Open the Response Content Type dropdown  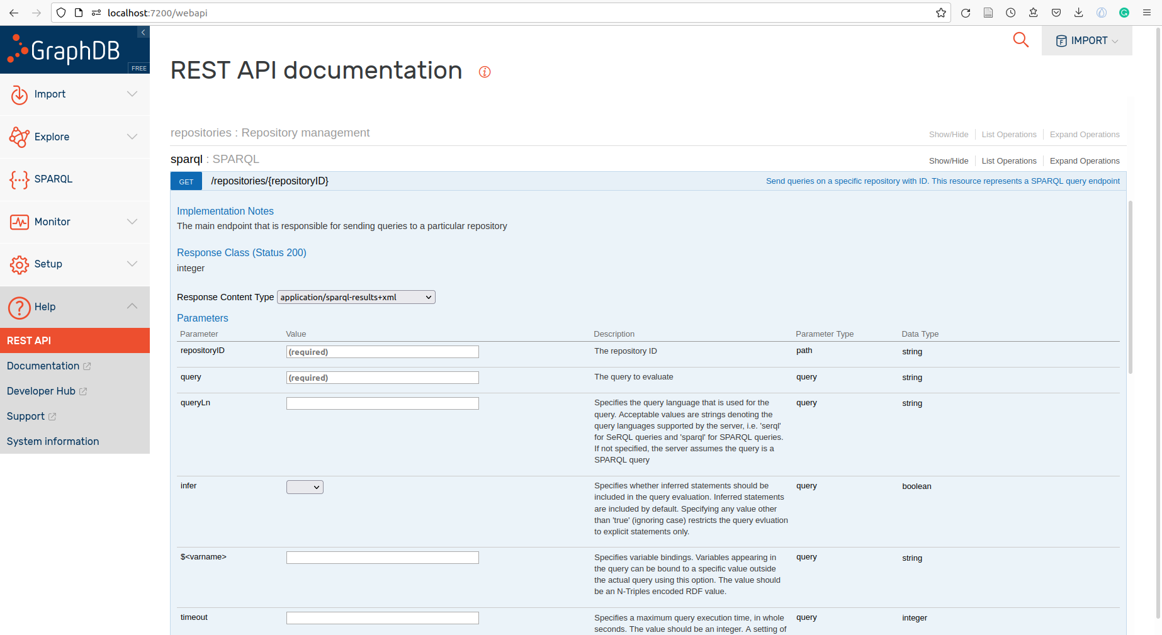pos(356,297)
